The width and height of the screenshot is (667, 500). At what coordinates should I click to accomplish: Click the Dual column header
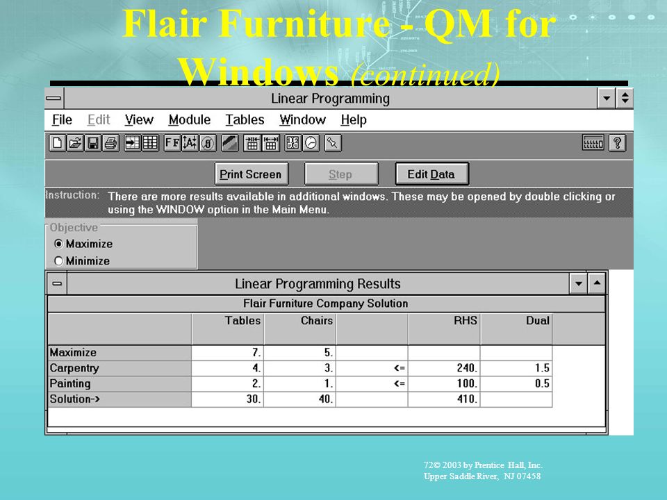(x=517, y=329)
